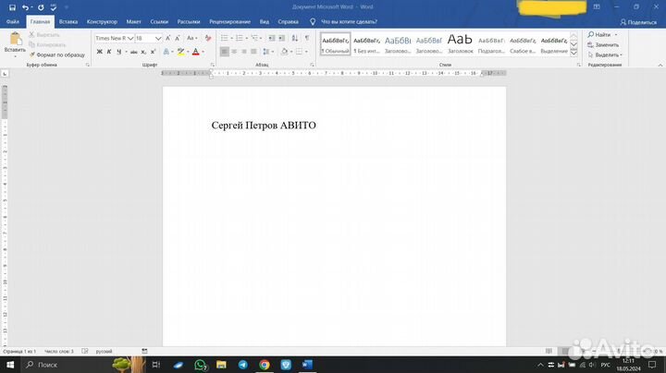666x373 pixels.
Task: Open Найти search
Action: coord(599,35)
